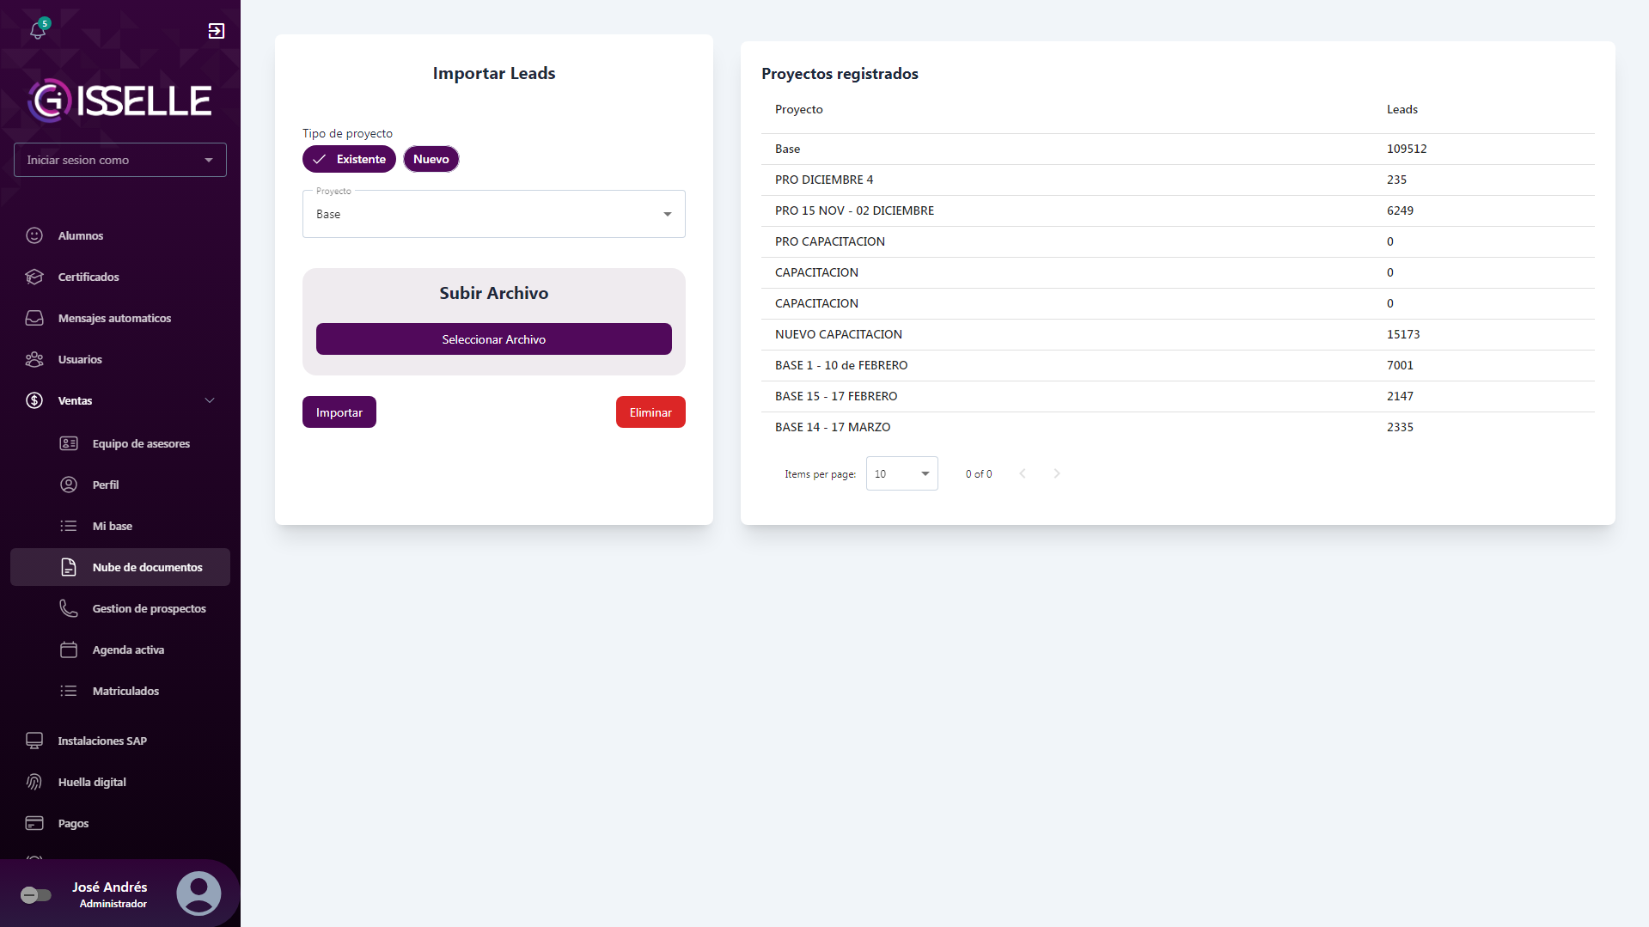Open the Iniciar sesion como dropdown
The height and width of the screenshot is (927, 1649).
120,160
